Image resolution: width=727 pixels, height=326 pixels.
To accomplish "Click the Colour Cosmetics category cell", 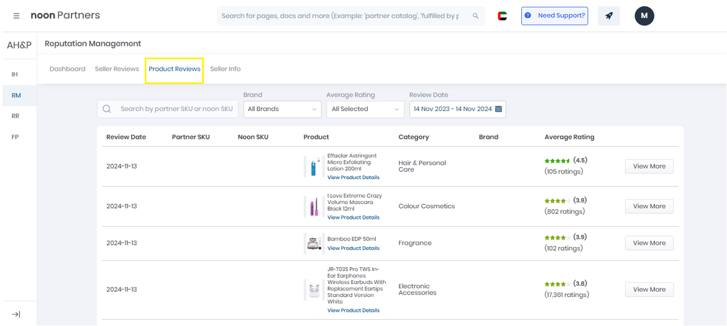I will [426, 206].
